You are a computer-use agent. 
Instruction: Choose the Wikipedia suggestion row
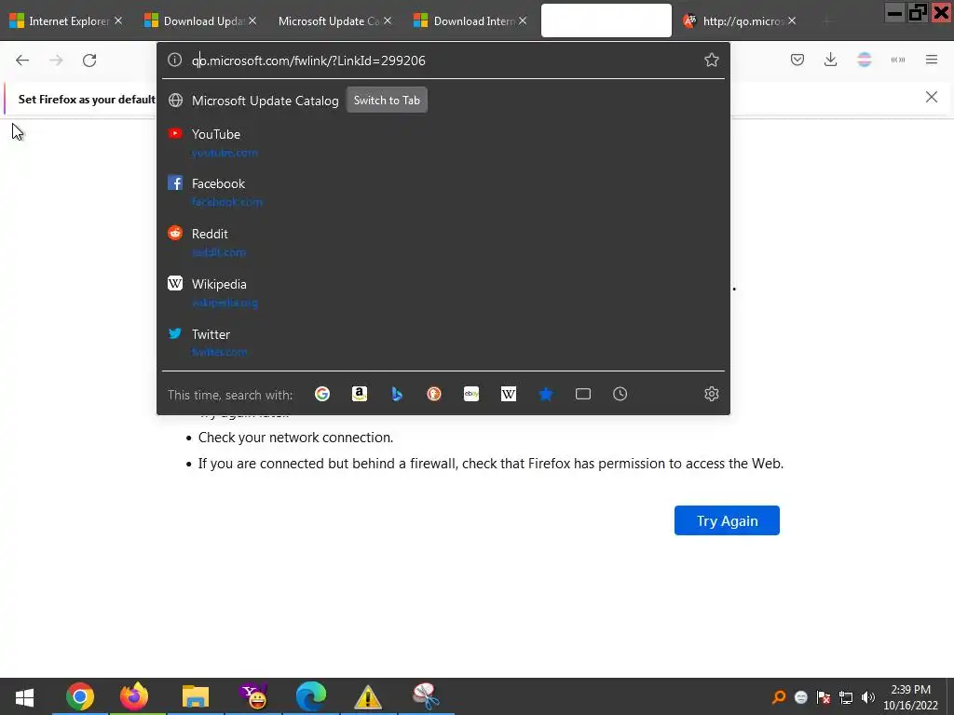click(x=443, y=292)
